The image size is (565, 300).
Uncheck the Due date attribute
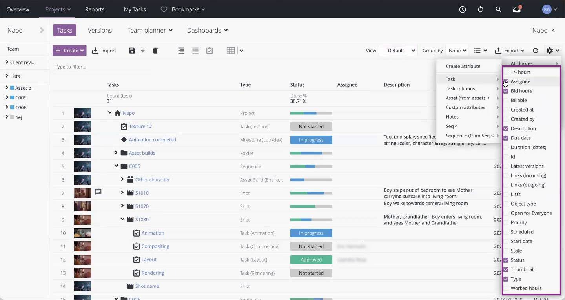pyautogui.click(x=506, y=138)
